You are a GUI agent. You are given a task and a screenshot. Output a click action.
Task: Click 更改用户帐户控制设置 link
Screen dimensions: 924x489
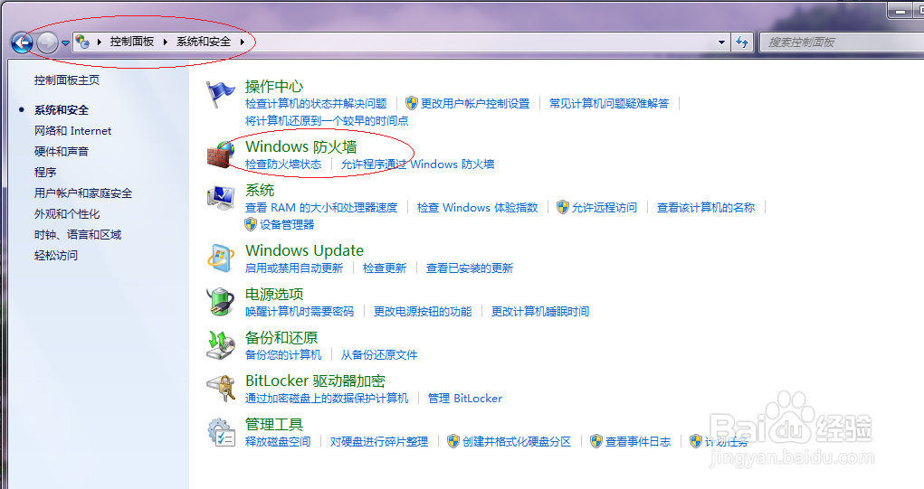coord(475,104)
